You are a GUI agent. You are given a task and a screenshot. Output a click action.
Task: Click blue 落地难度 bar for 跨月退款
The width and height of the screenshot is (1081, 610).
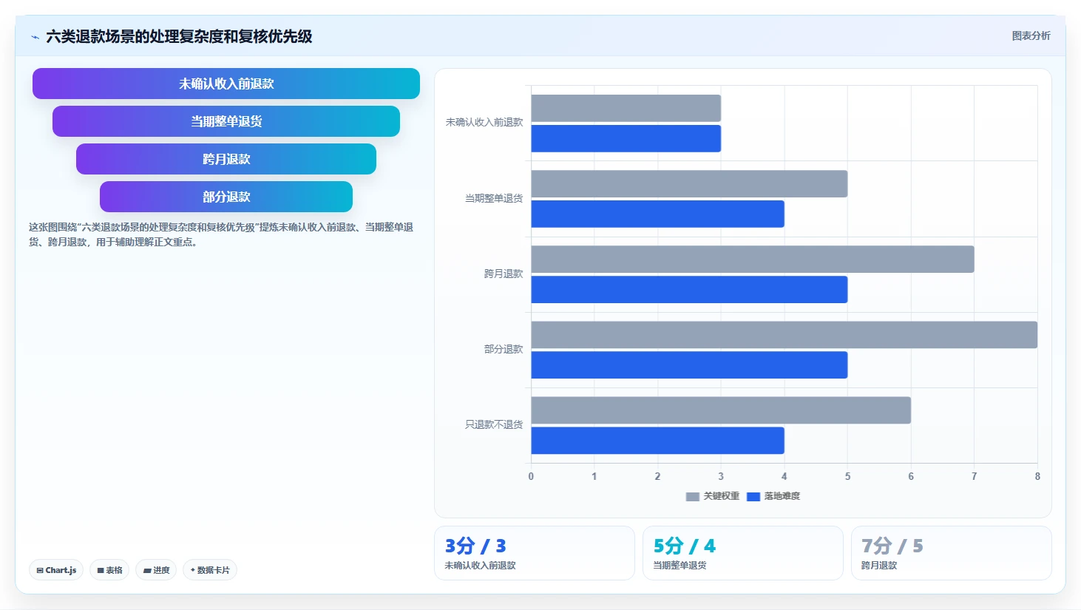pyautogui.click(x=689, y=289)
